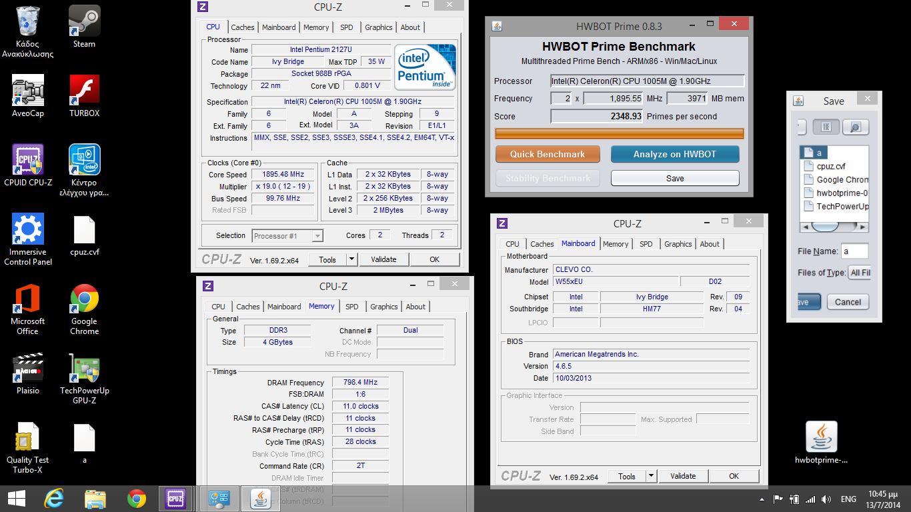Expand Tools arrow in the Mainboard CPU-Z window
The image size is (911, 512).
tap(652, 476)
